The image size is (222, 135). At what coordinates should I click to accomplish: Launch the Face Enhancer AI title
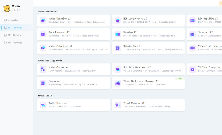tap(59, 32)
